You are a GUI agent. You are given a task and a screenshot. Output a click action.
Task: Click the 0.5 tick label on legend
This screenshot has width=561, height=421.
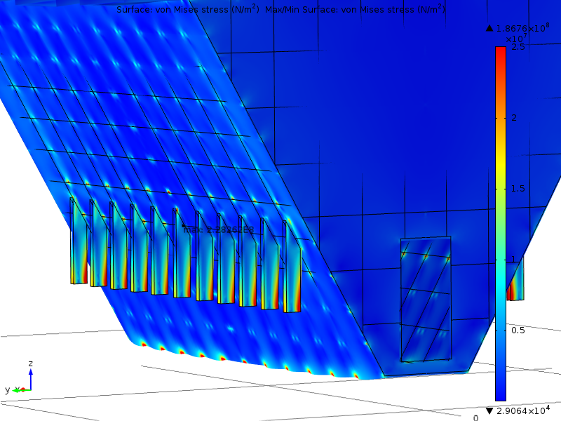click(x=518, y=330)
